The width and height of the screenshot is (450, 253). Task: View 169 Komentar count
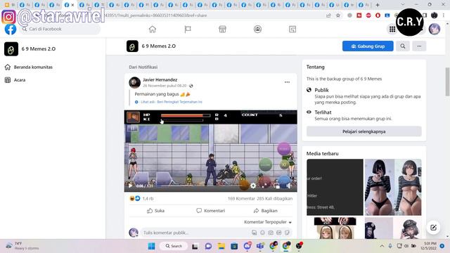(241, 198)
